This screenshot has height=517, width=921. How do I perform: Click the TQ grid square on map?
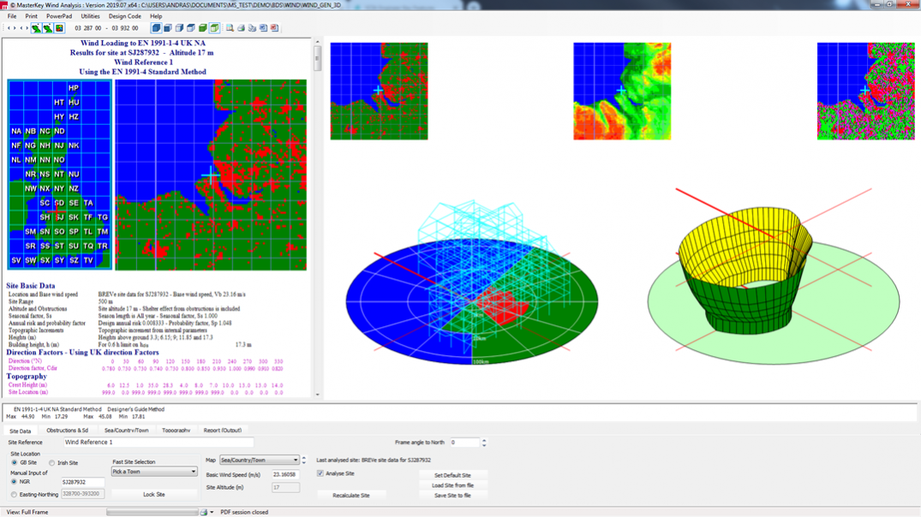click(x=88, y=246)
